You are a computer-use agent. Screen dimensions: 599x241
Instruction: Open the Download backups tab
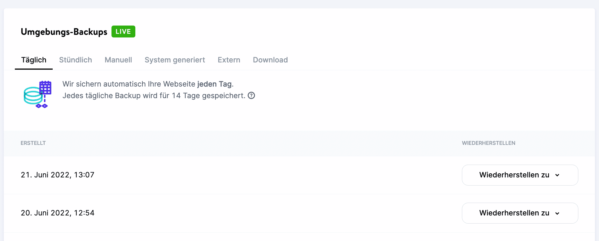(x=270, y=60)
